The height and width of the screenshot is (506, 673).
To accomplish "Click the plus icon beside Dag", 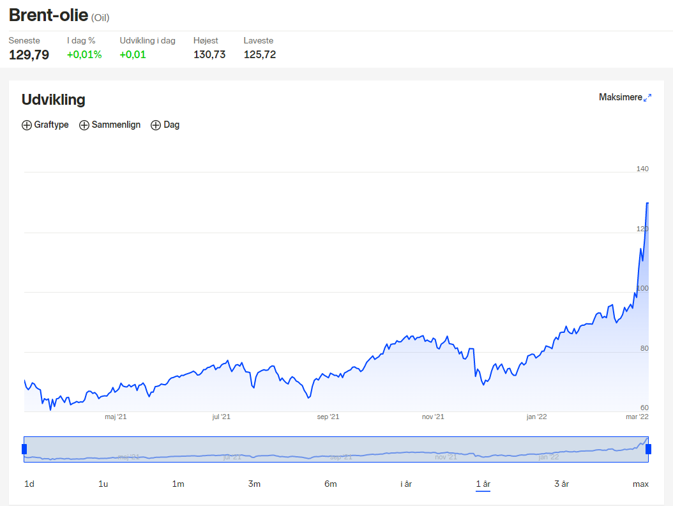I will tap(156, 125).
